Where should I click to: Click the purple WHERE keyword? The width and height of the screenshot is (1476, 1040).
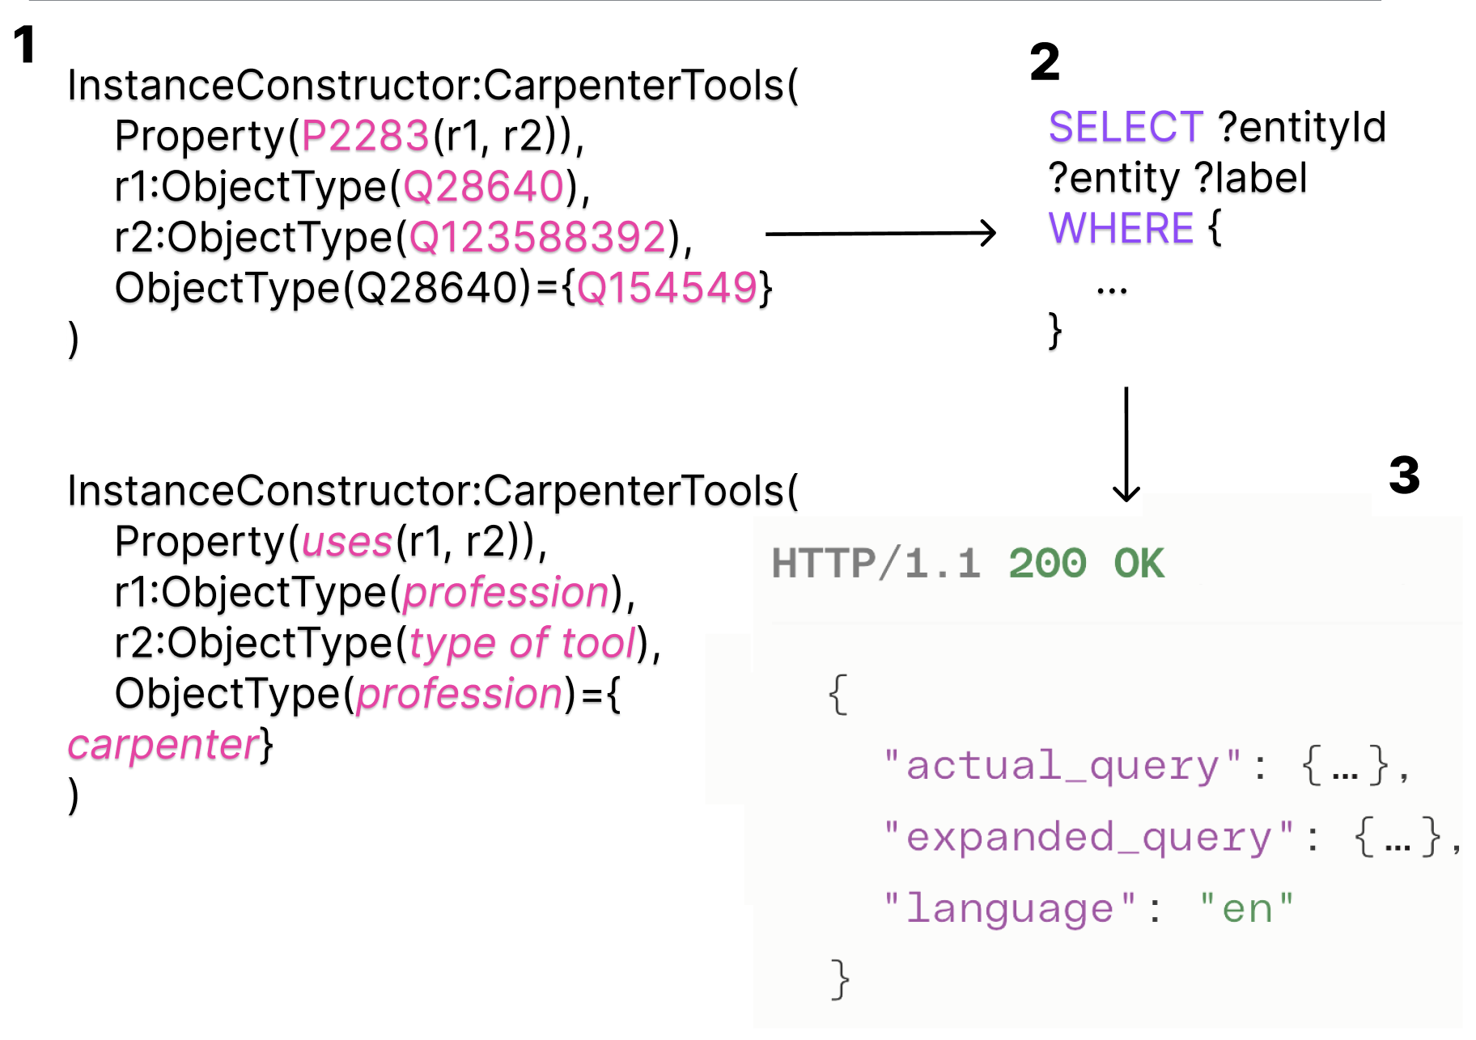click(1121, 229)
